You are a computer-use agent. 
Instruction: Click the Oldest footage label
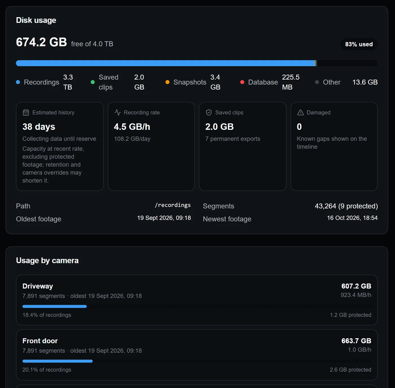[39, 219]
